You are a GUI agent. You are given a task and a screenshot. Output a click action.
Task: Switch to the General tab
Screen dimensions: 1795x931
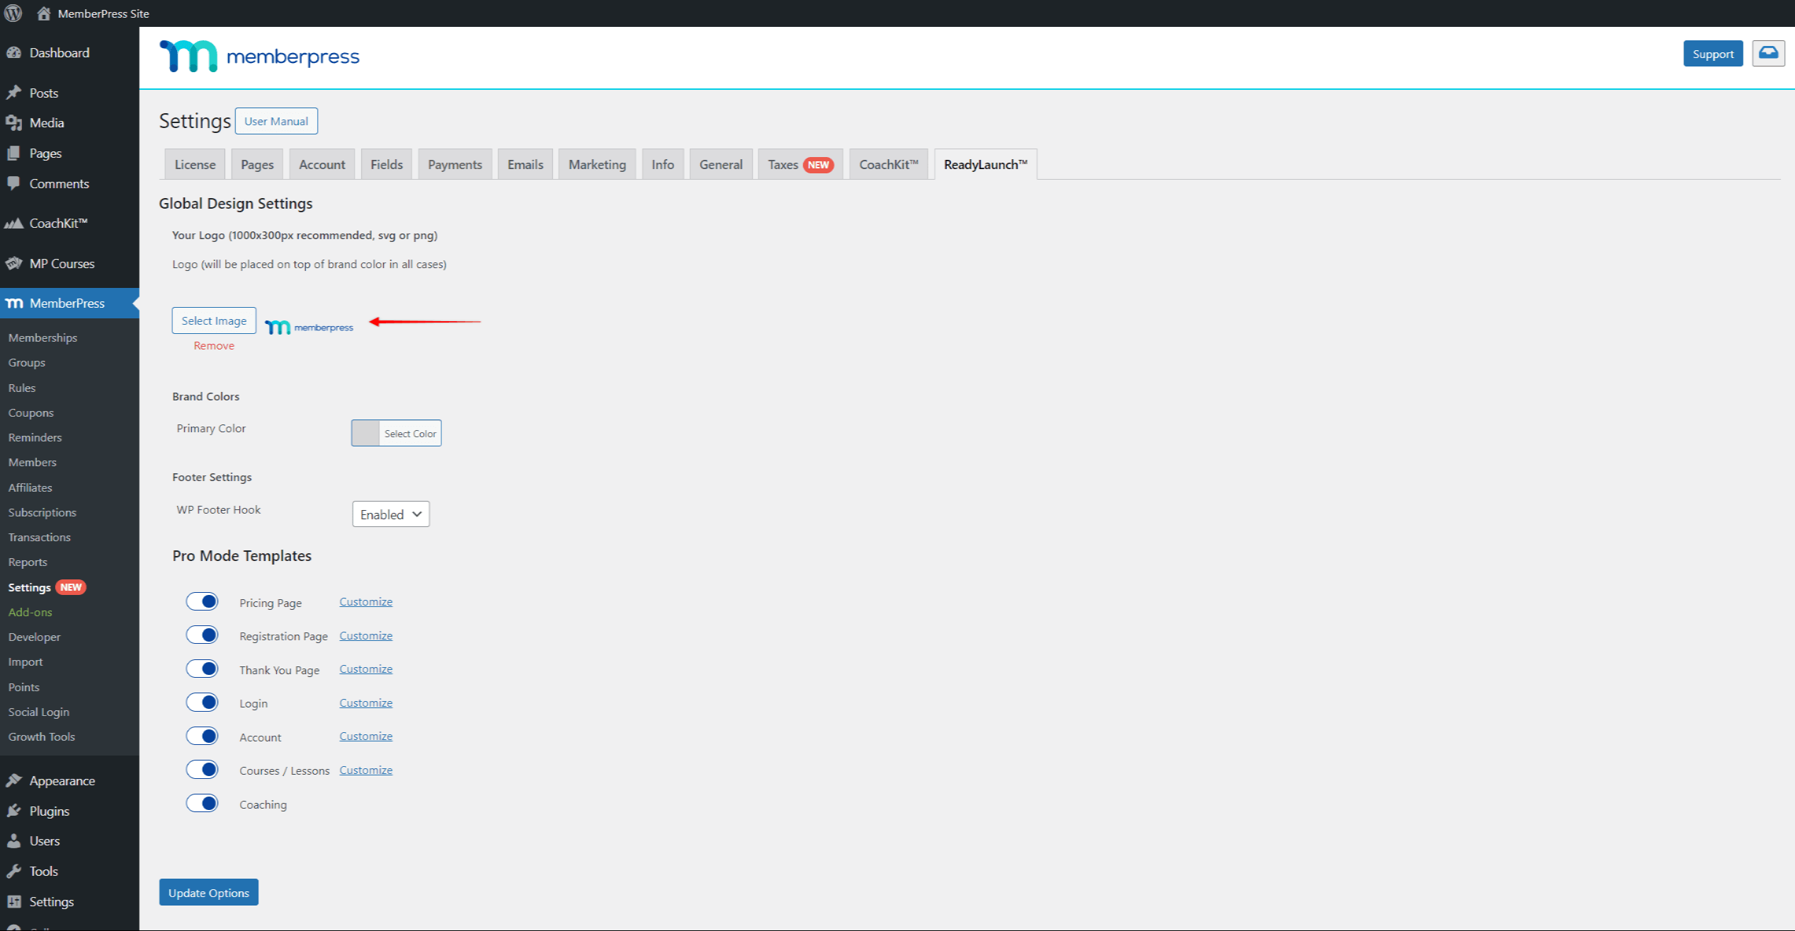[721, 164]
